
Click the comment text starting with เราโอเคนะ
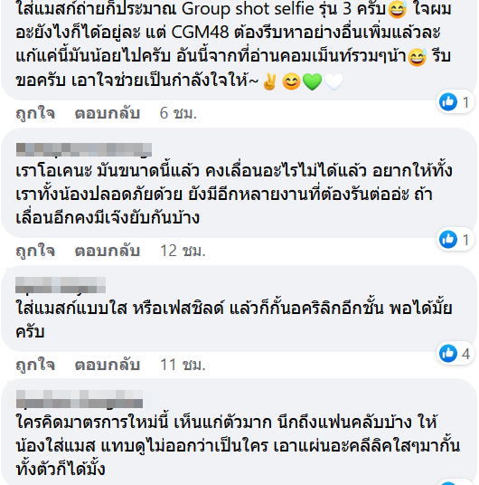[x=234, y=195]
